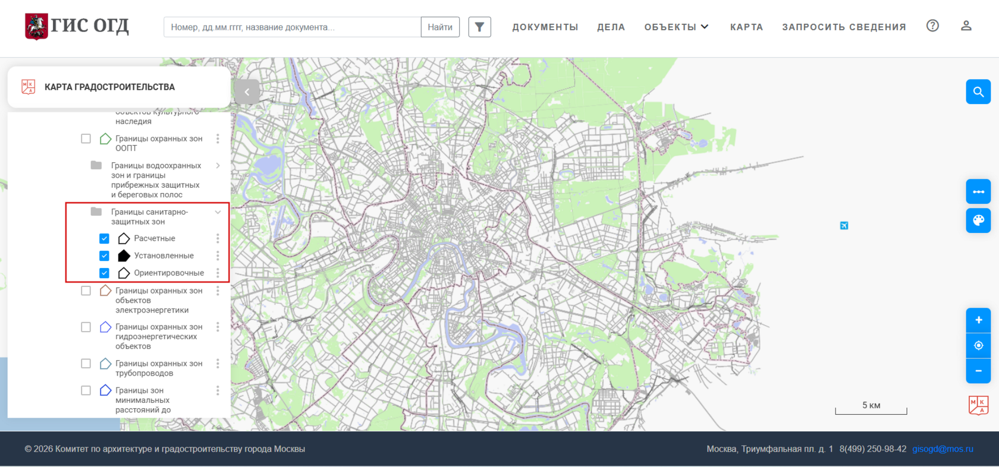Click the map search magnifier button

coord(978,92)
